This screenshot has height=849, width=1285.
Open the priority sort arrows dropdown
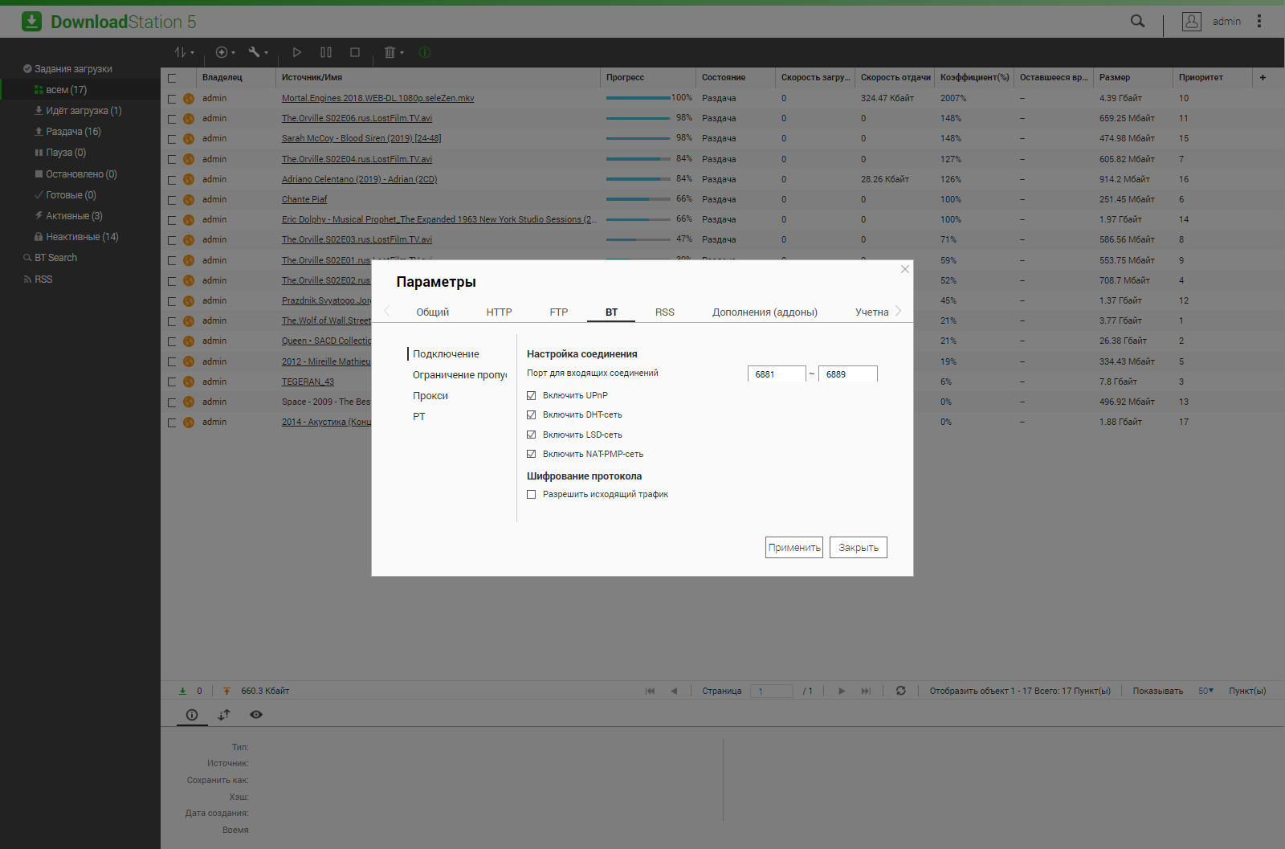pyautogui.click(x=184, y=52)
